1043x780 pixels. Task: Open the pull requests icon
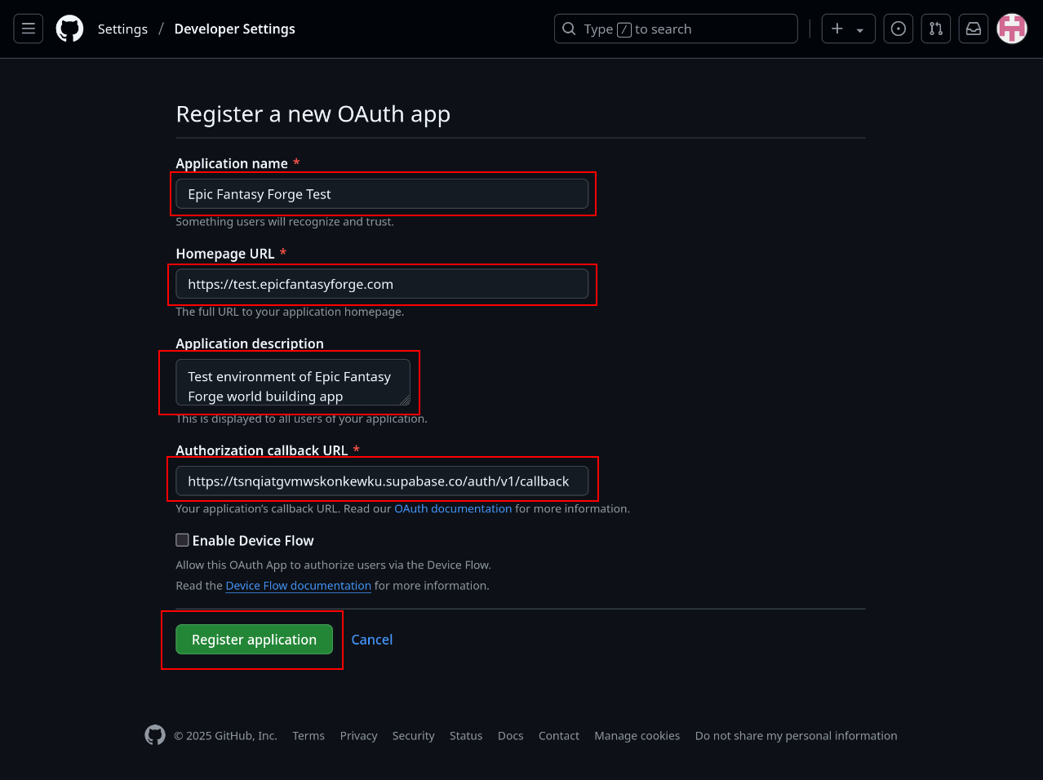tap(935, 28)
